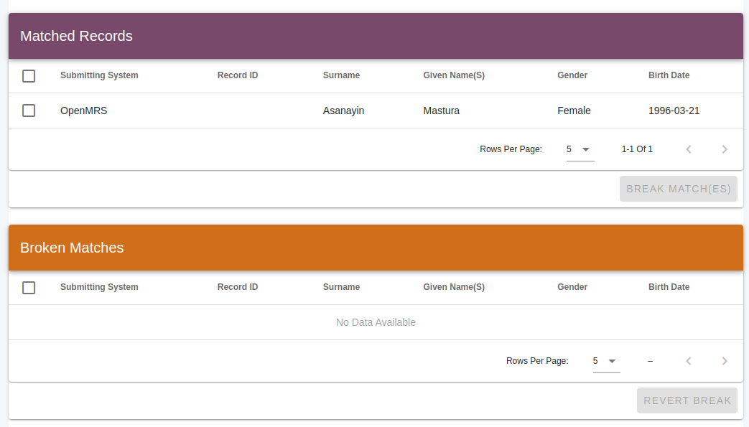Sort Matched Records by Submitting System header
Image resolution: width=749 pixels, height=427 pixels.
point(99,75)
